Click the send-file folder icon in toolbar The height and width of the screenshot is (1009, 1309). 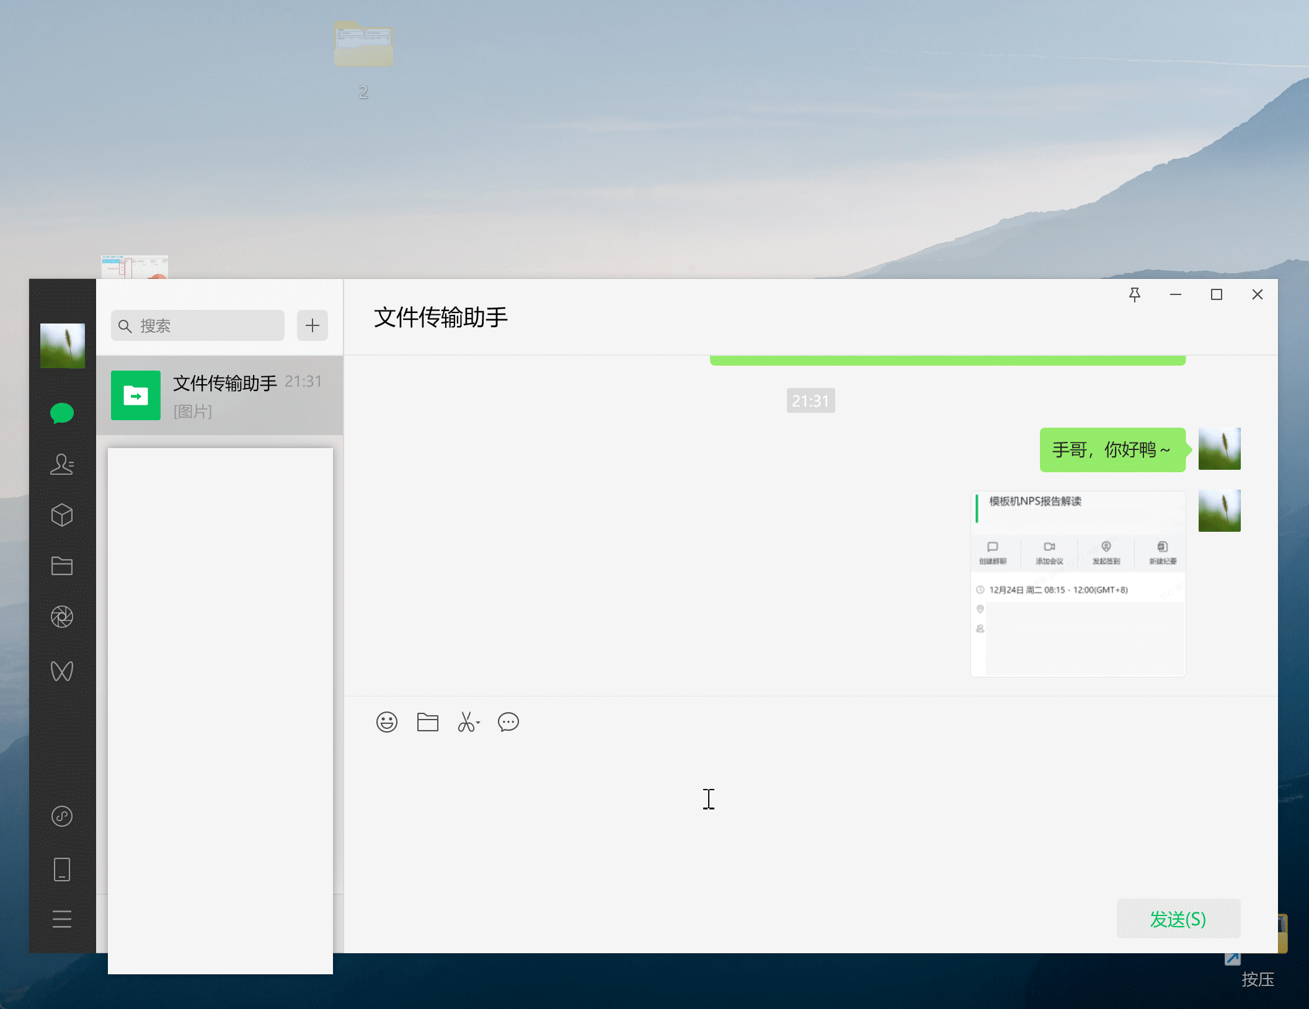pyautogui.click(x=428, y=722)
